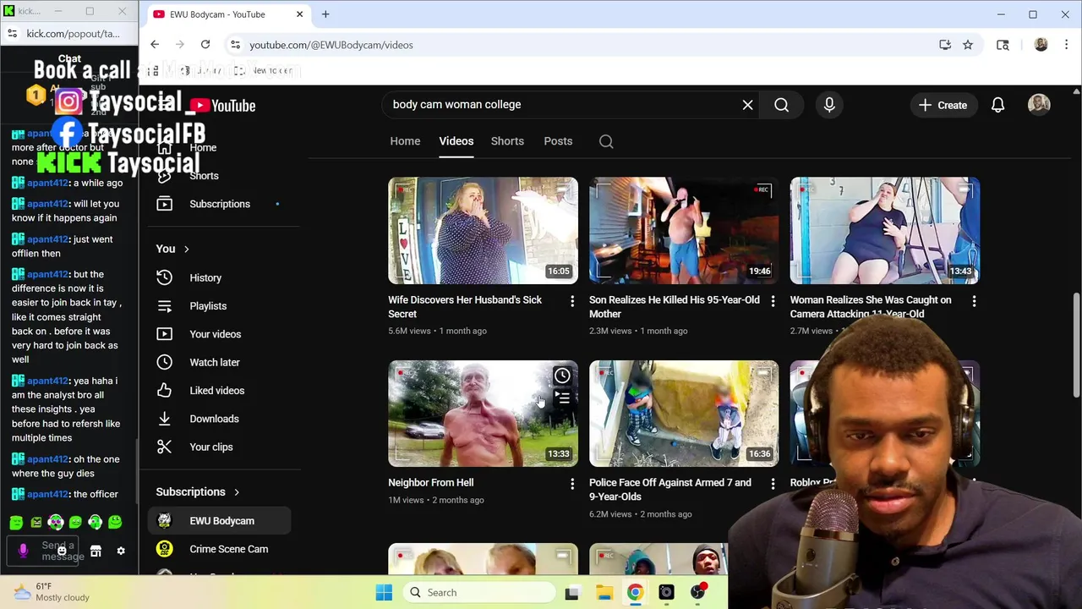Viewport: 1082px width, 609px height.
Task: Play the Neighbor From Hell thumbnail
Action: coord(483,414)
